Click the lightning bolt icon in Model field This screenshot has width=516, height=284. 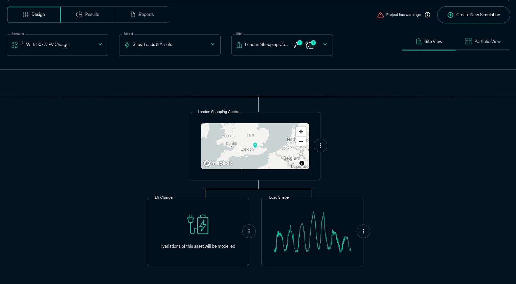coord(127,45)
